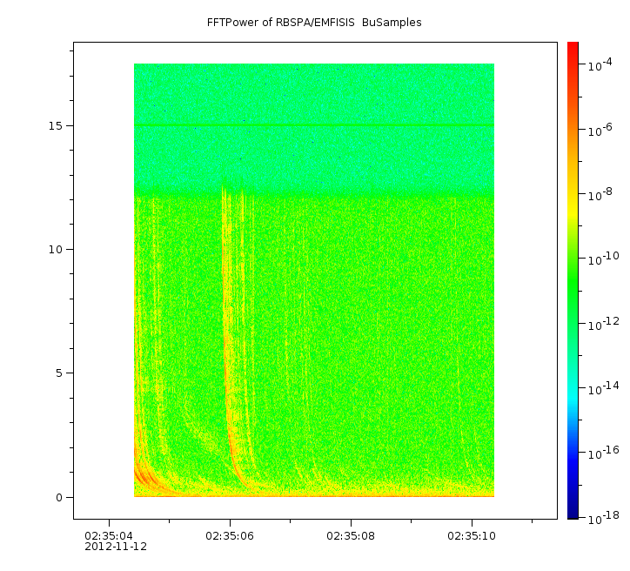Click the colorbar label 10^-12
The height and width of the screenshot is (571, 630).
click(x=604, y=324)
